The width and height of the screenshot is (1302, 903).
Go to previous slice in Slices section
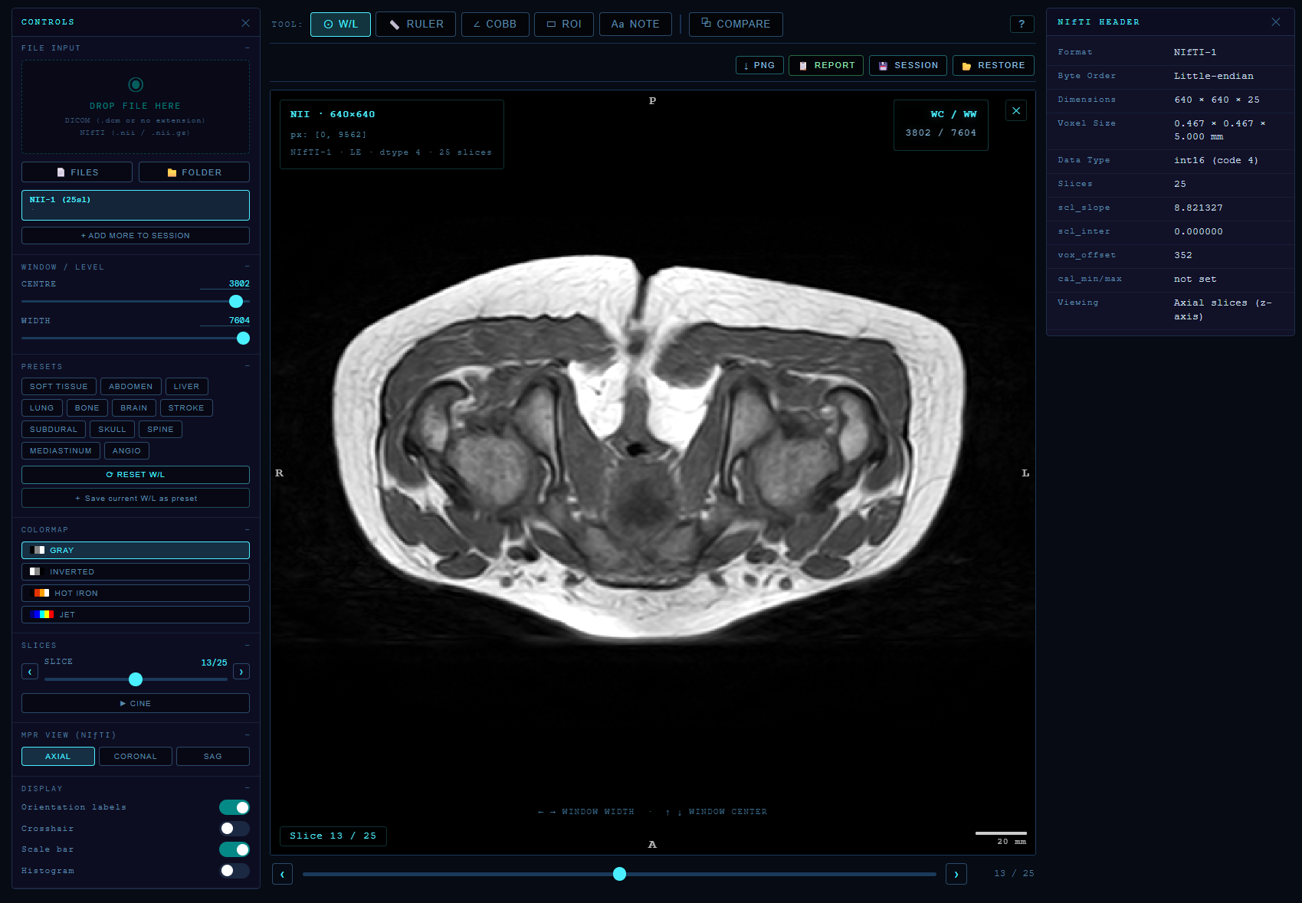(30, 672)
